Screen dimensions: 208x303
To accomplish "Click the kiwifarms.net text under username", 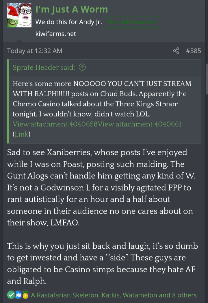I will click(56, 34).
